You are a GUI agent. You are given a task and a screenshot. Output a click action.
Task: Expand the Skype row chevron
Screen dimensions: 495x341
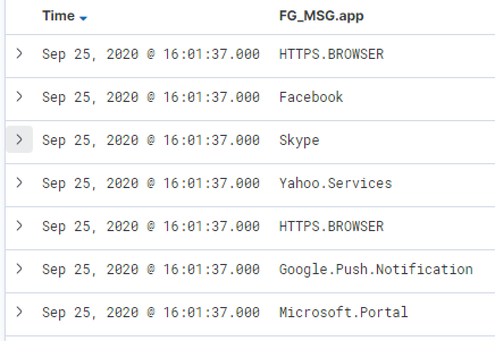(x=19, y=139)
